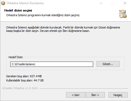This screenshot has width=131, height=101.
Task: Click the header subtitle about dizini seçiniz
Action: [x=43, y=15]
